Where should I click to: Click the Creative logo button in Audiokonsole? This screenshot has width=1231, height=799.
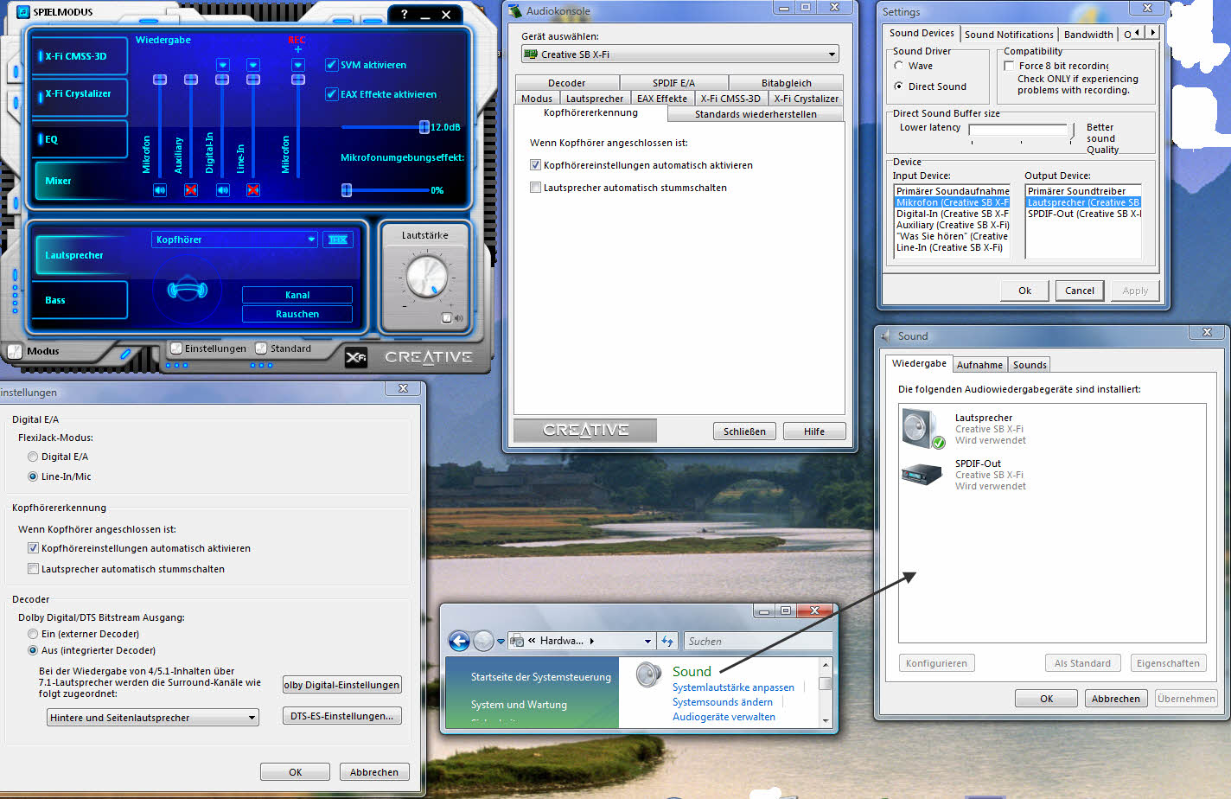pos(585,430)
